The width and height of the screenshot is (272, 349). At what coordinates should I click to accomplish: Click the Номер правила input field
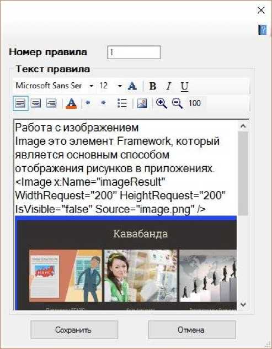[134, 52]
